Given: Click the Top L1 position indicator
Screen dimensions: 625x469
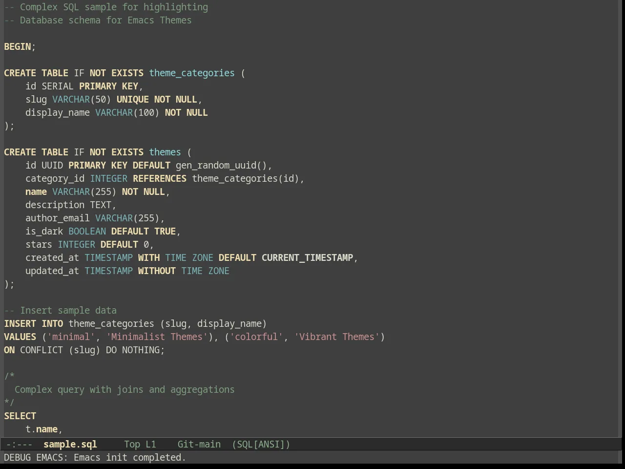Looking at the screenshot, I should click(x=140, y=445).
